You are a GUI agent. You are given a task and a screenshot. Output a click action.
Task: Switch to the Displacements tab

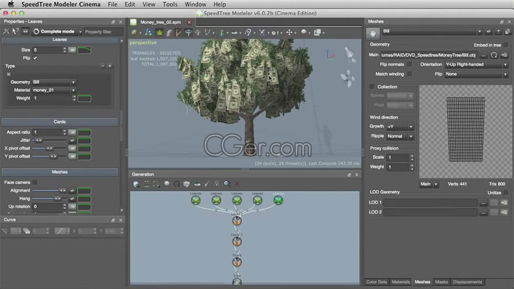[467, 282]
